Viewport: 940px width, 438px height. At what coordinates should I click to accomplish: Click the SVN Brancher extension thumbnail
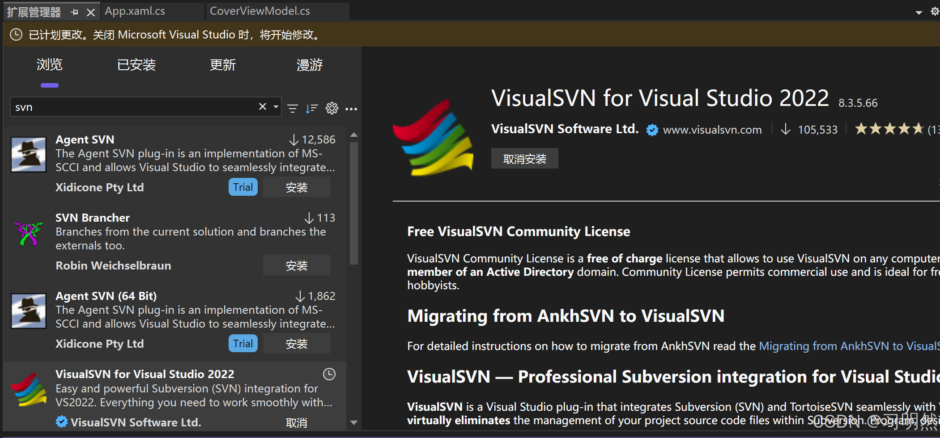point(28,233)
